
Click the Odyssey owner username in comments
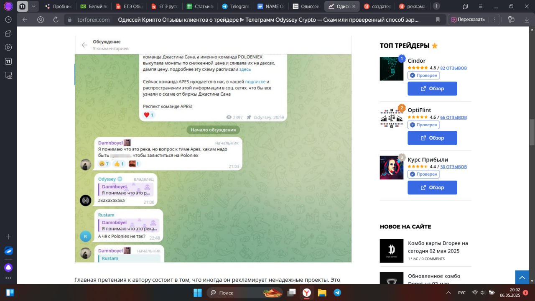click(x=107, y=179)
